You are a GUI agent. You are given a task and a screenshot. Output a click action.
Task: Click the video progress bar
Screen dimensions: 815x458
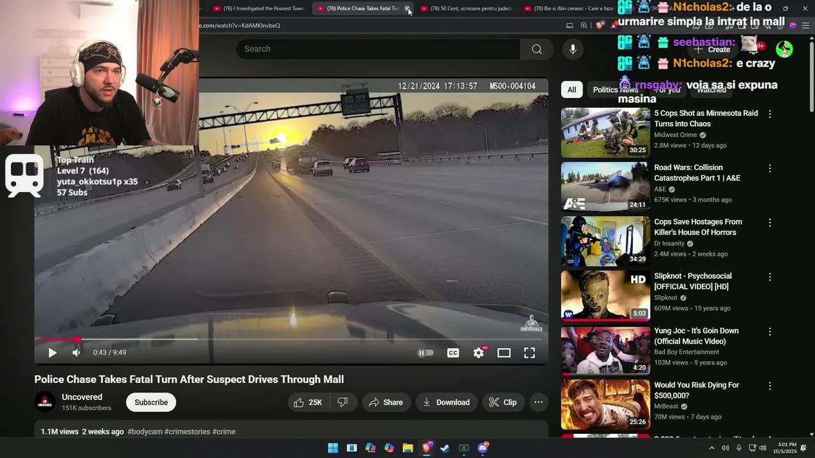coord(291,340)
